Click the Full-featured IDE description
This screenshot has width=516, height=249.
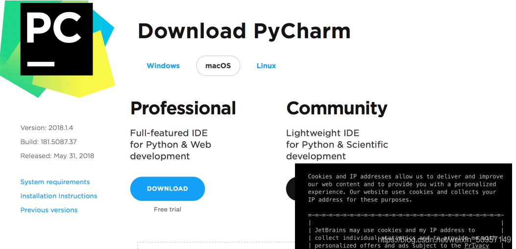171,145
